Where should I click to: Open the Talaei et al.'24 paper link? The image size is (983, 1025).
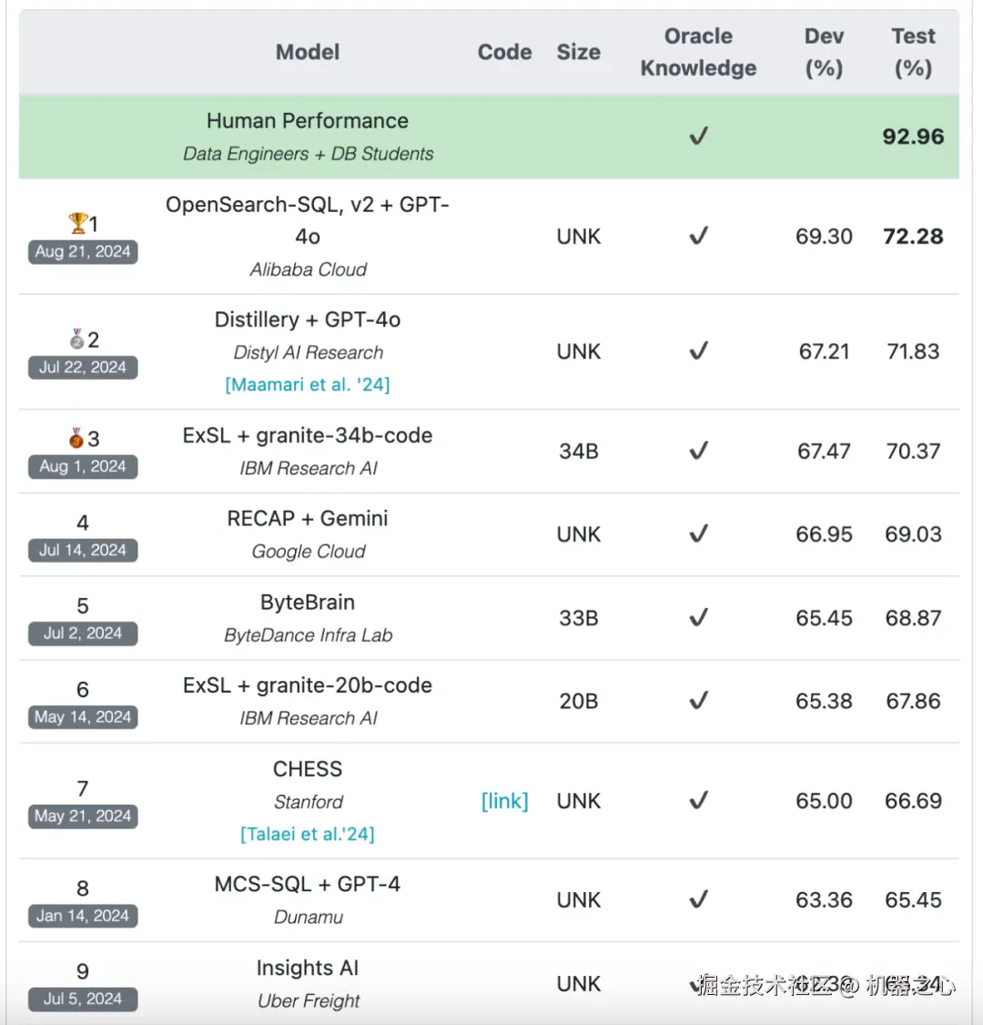pyautogui.click(x=308, y=834)
